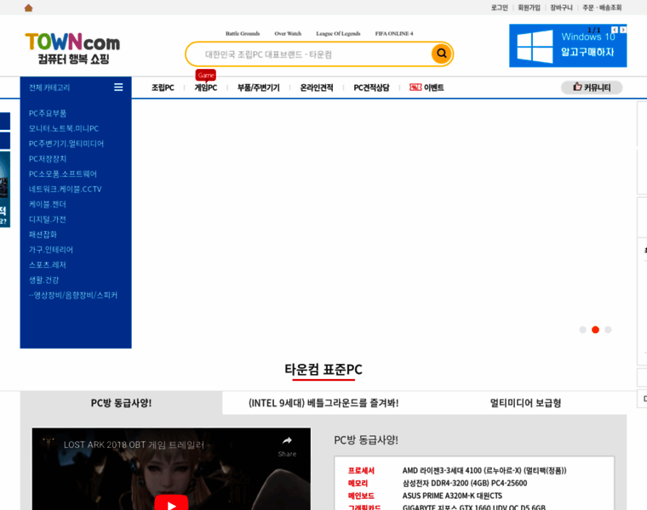Click the next arrow on Windows 10 banner
This screenshot has width=647, height=510.
click(623, 30)
